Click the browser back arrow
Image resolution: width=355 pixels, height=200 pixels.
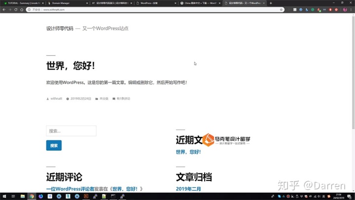(4, 9)
